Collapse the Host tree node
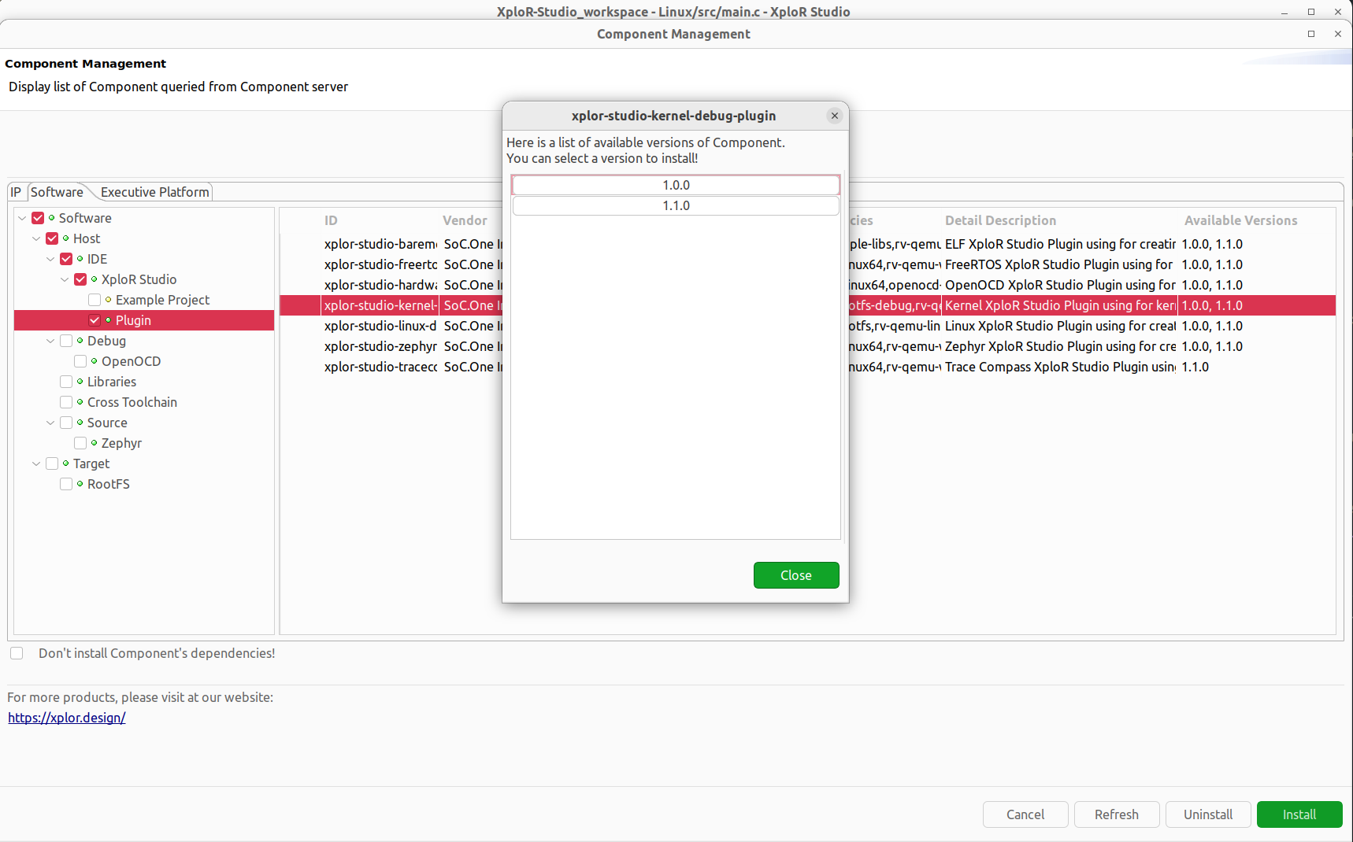Image resolution: width=1353 pixels, height=842 pixels. [36, 238]
